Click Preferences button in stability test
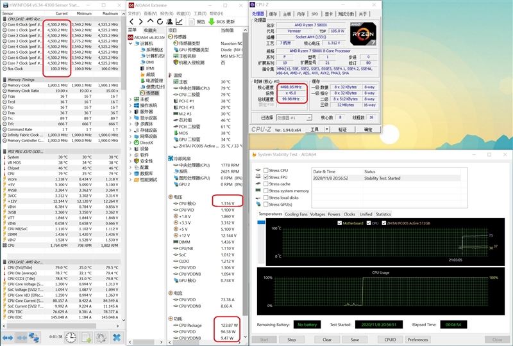Screen dimensions: 513x346 [418, 340]
